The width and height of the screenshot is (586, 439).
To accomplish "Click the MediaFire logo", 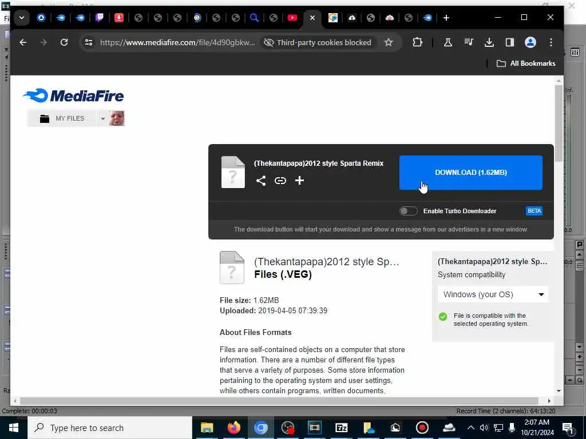I will click(x=73, y=95).
